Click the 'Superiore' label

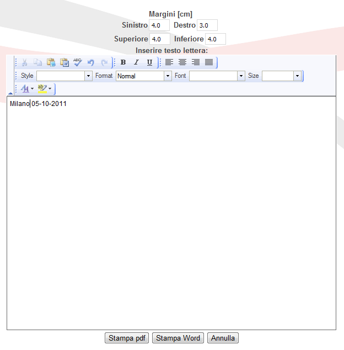tap(131, 39)
